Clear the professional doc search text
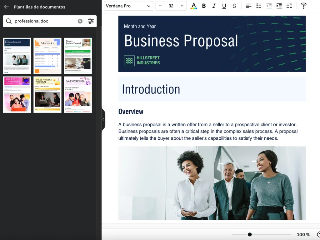This screenshot has height=240, width=320. pyautogui.click(x=80, y=21)
